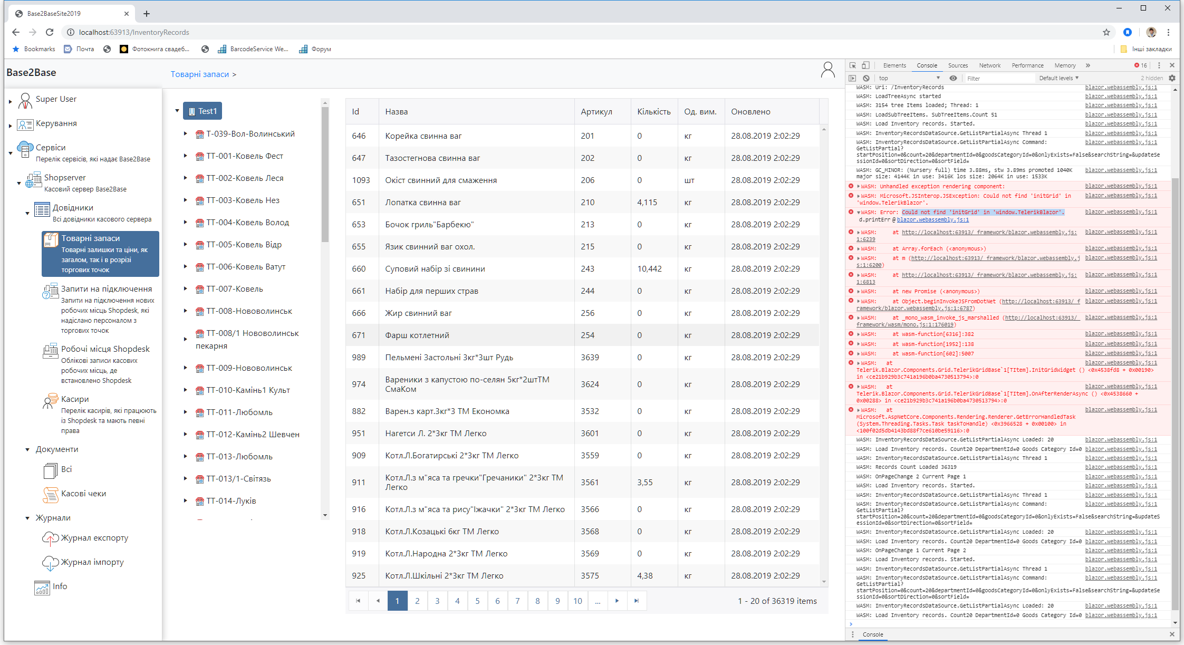
Task: Collapse the Test1 tree node
Action: click(177, 111)
